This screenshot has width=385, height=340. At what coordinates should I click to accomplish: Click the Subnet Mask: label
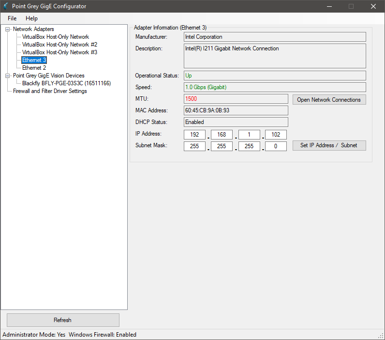pyautogui.click(x=151, y=145)
